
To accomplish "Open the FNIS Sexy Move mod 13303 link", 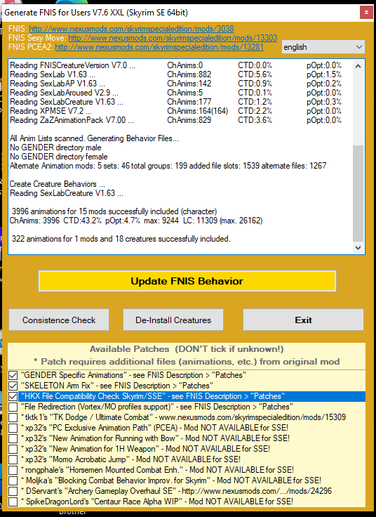I will 173,38.
